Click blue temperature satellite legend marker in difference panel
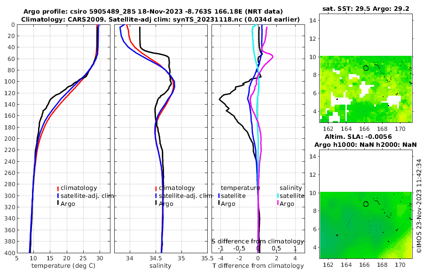 point(219,196)
